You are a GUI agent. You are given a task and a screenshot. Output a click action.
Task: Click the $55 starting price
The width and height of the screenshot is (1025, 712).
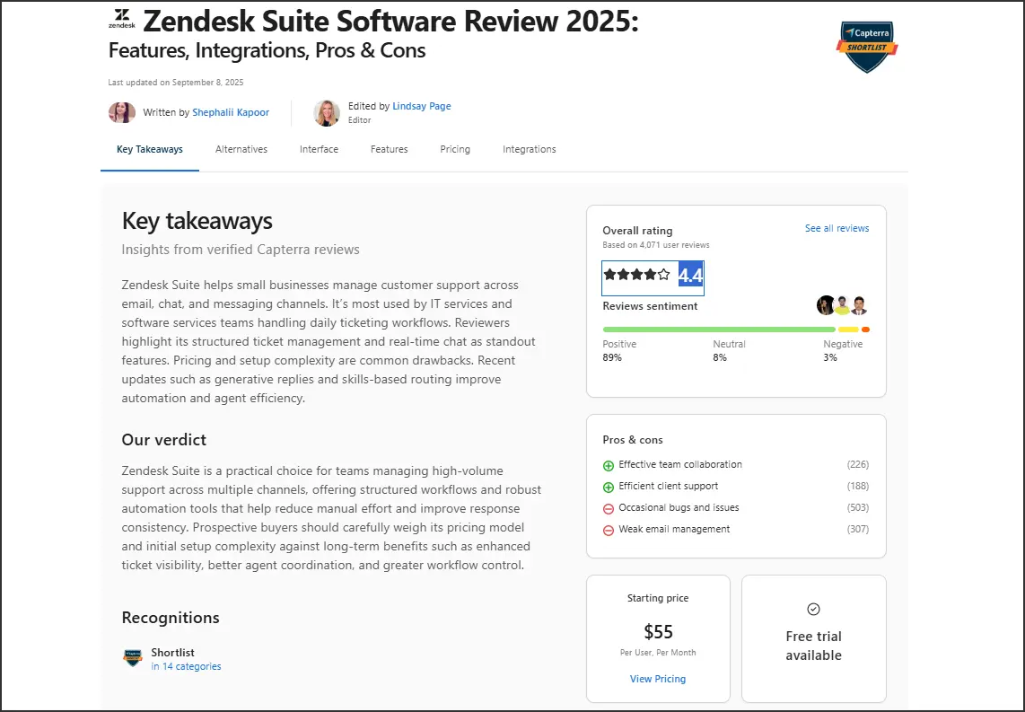(658, 631)
